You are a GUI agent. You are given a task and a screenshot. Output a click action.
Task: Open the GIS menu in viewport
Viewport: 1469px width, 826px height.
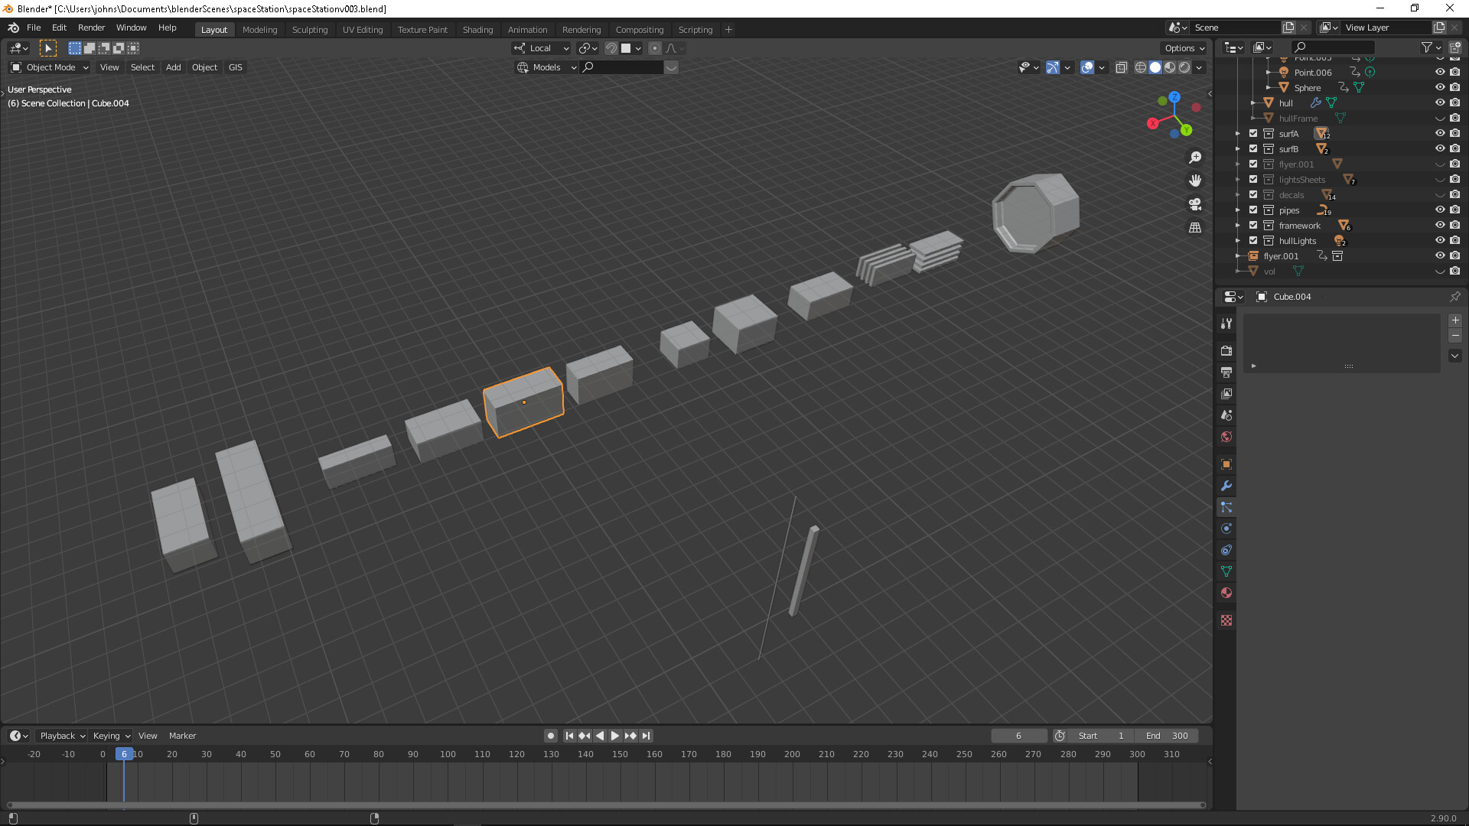pos(235,67)
